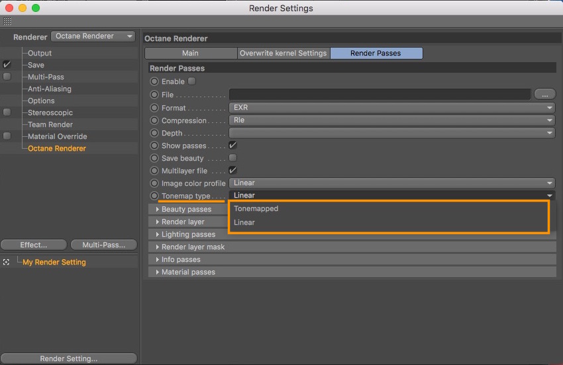Click the icon beside My Render Setting

(x=6, y=262)
